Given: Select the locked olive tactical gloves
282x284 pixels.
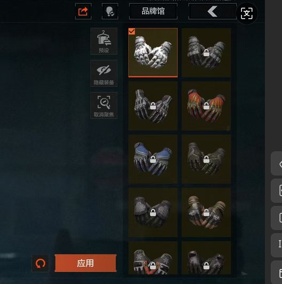Looking at the screenshot, I should 206,159.
